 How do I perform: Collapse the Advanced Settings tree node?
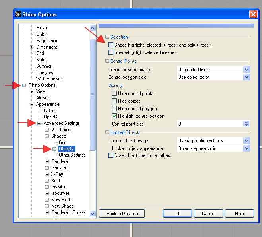(x=39, y=123)
